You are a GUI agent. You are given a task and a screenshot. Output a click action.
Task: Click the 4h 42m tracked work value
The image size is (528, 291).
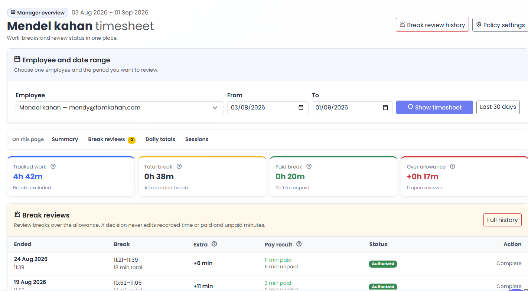[28, 177]
